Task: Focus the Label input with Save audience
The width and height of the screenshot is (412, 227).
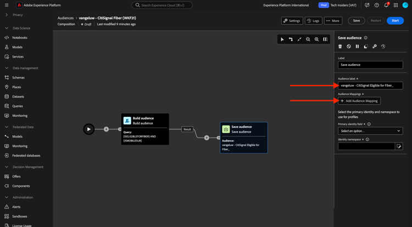Action: click(x=370, y=65)
